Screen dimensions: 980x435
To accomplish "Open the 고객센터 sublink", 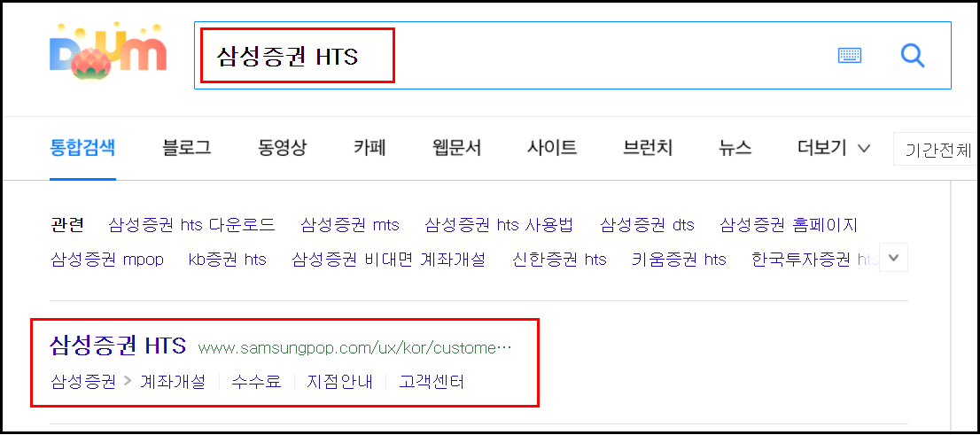I will tap(432, 381).
